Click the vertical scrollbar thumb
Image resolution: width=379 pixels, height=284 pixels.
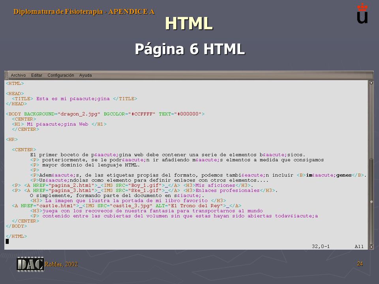pos(371,202)
